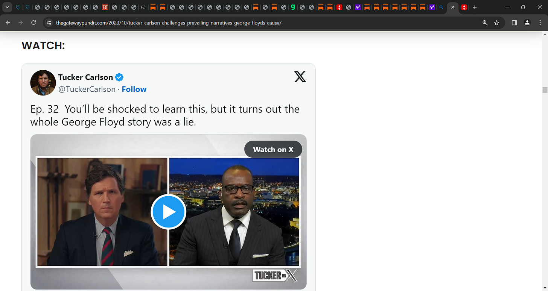Screen dimensions: 548x291
Task: Open the Tucker Carlson name link
Action: (x=85, y=77)
